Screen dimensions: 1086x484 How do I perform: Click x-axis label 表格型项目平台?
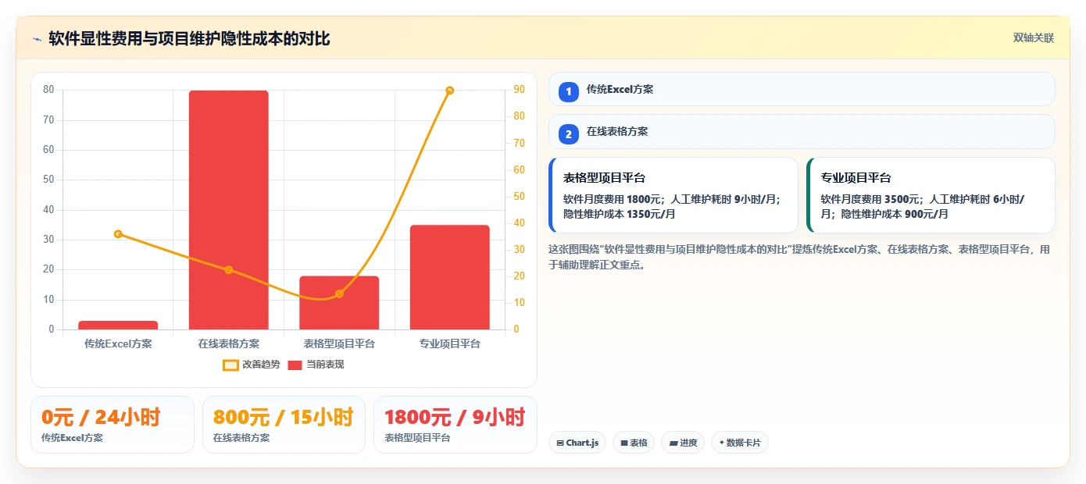pos(339,343)
